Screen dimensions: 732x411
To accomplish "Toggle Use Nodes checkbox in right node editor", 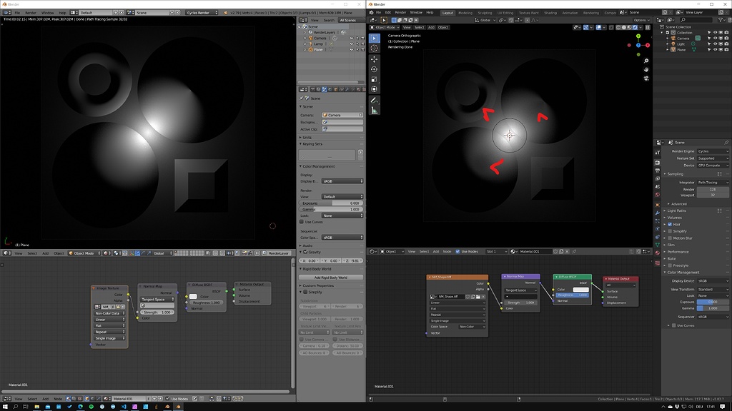I will (457, 252).
